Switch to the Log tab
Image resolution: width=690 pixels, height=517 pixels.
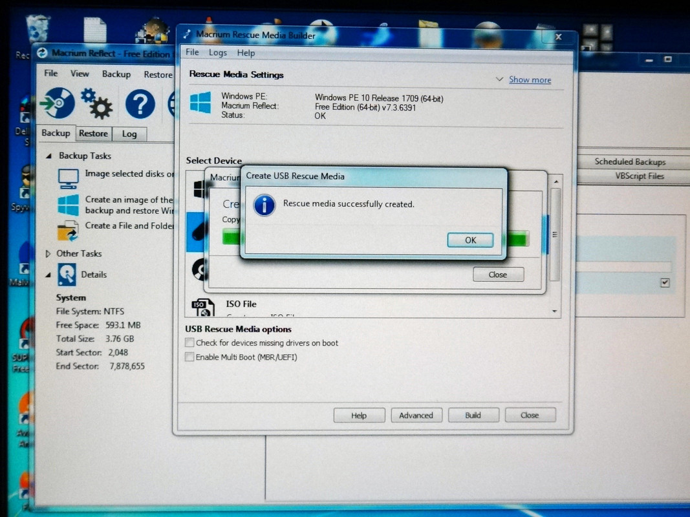[129, 134]
